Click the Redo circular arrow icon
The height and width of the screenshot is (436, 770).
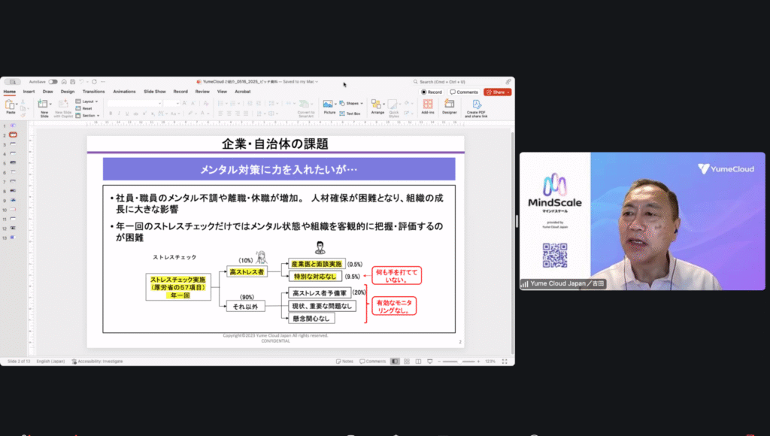click(94, 82)
